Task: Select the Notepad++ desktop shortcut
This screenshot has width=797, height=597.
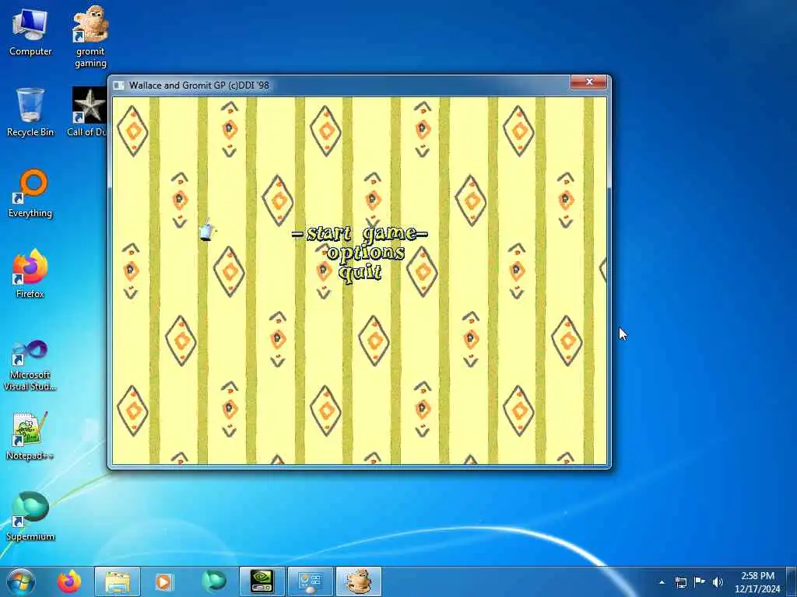Action: (30, 436)
